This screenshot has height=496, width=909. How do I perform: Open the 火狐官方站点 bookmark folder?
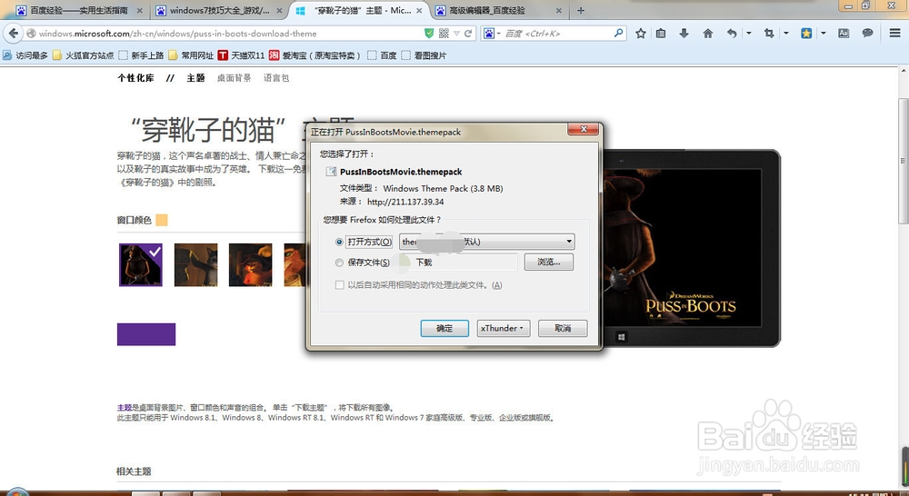click(x=83, y=55)
